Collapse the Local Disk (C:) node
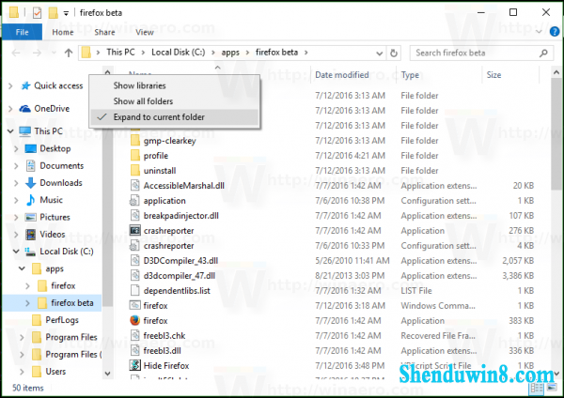Viewport: 564px width, 398px height. 16,251
